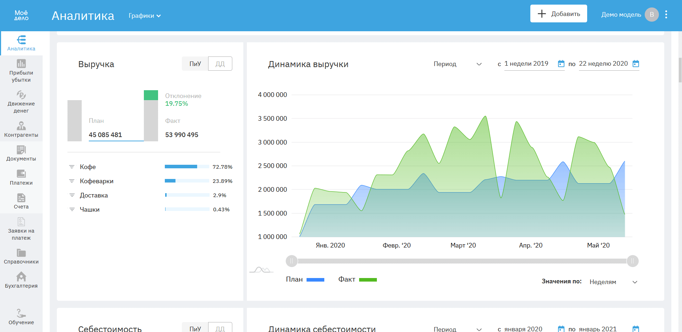Open Обучение in sidebar
Image resolution: width=682 pixels, height=332 pixels.
coord(21,317)
